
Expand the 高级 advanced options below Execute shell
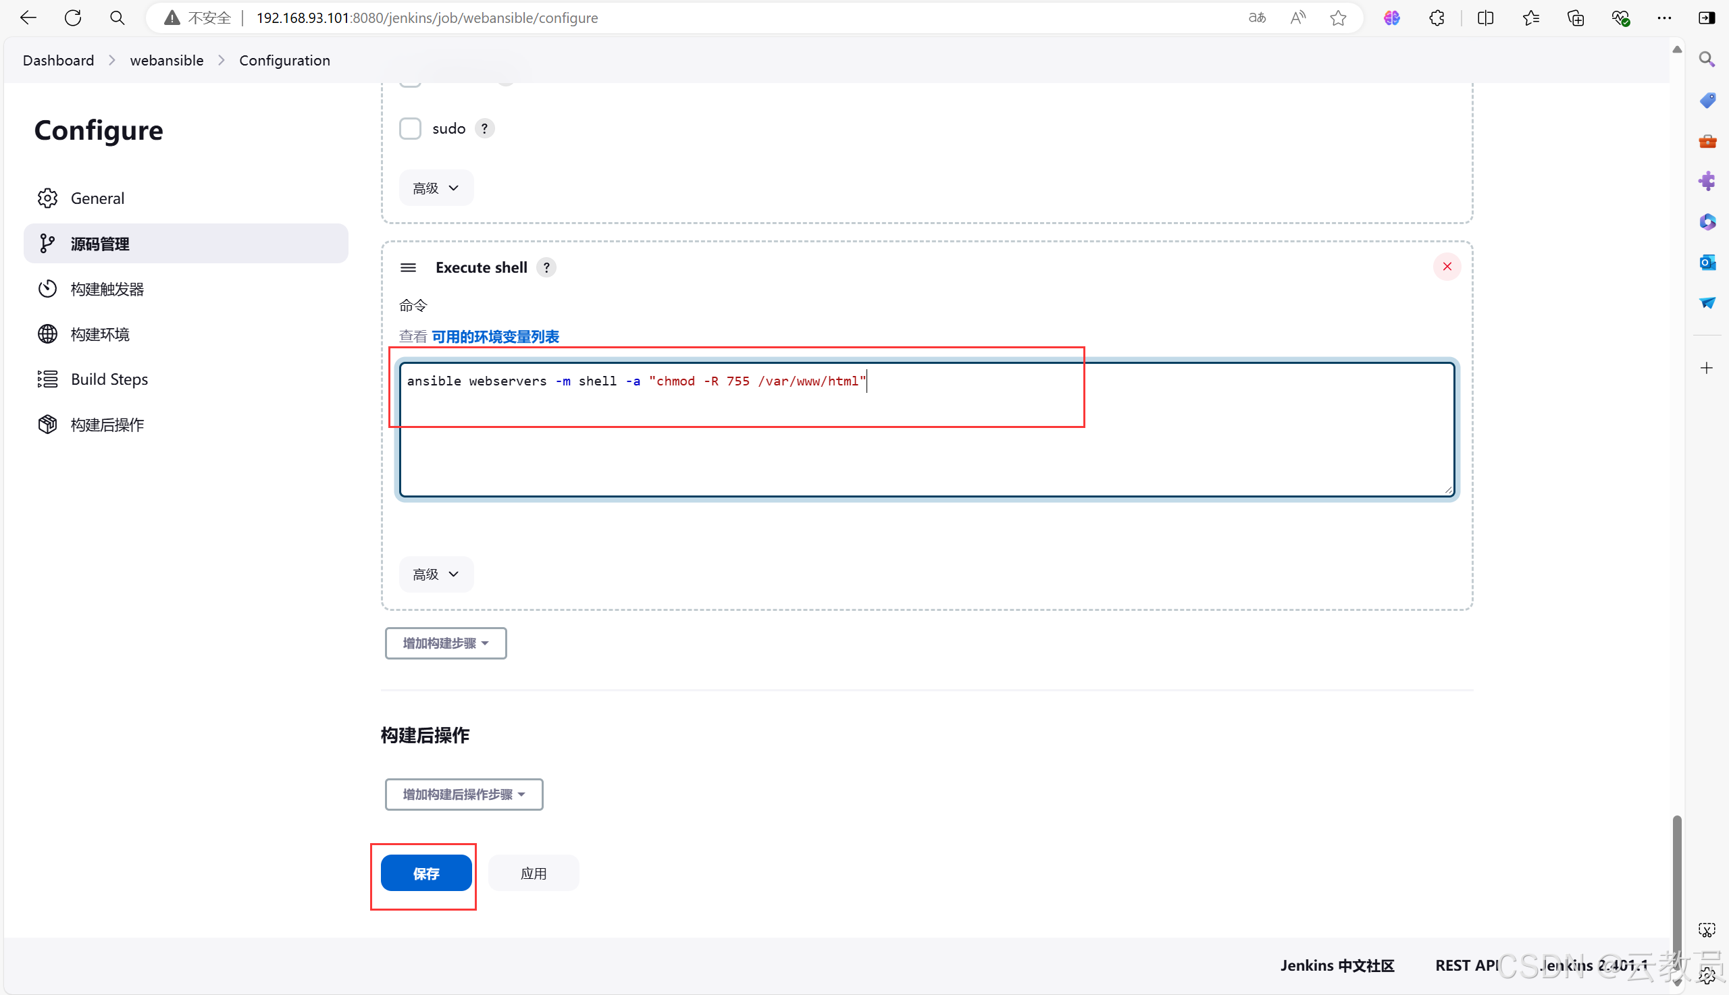434,574
